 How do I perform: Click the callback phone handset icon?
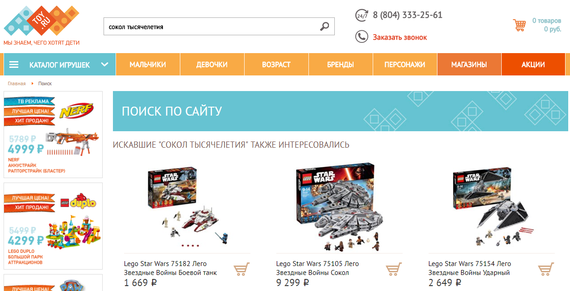point(362,37)
